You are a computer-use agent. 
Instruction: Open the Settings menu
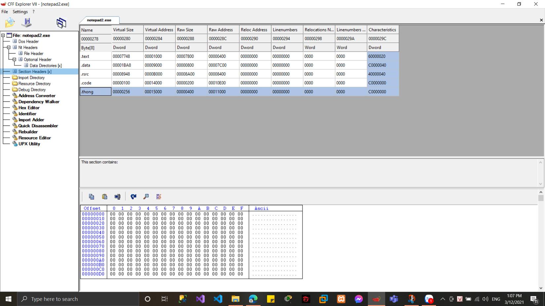coord(20,12)
